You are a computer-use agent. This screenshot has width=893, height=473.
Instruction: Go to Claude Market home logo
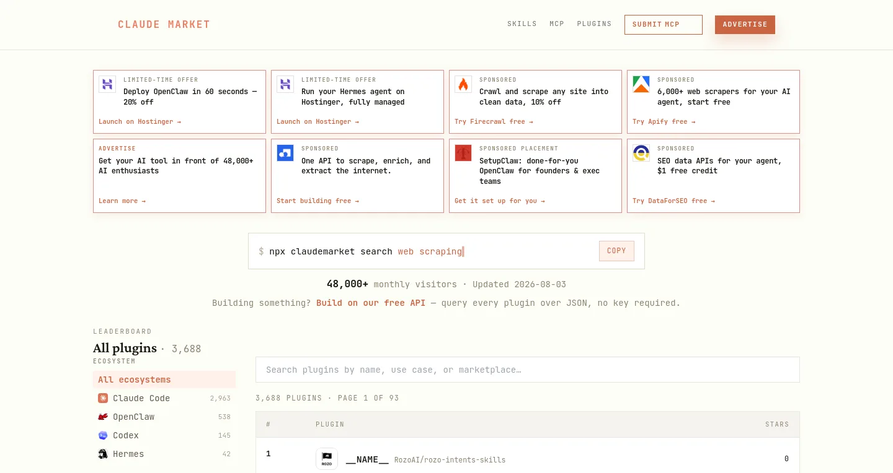(164, 25)
